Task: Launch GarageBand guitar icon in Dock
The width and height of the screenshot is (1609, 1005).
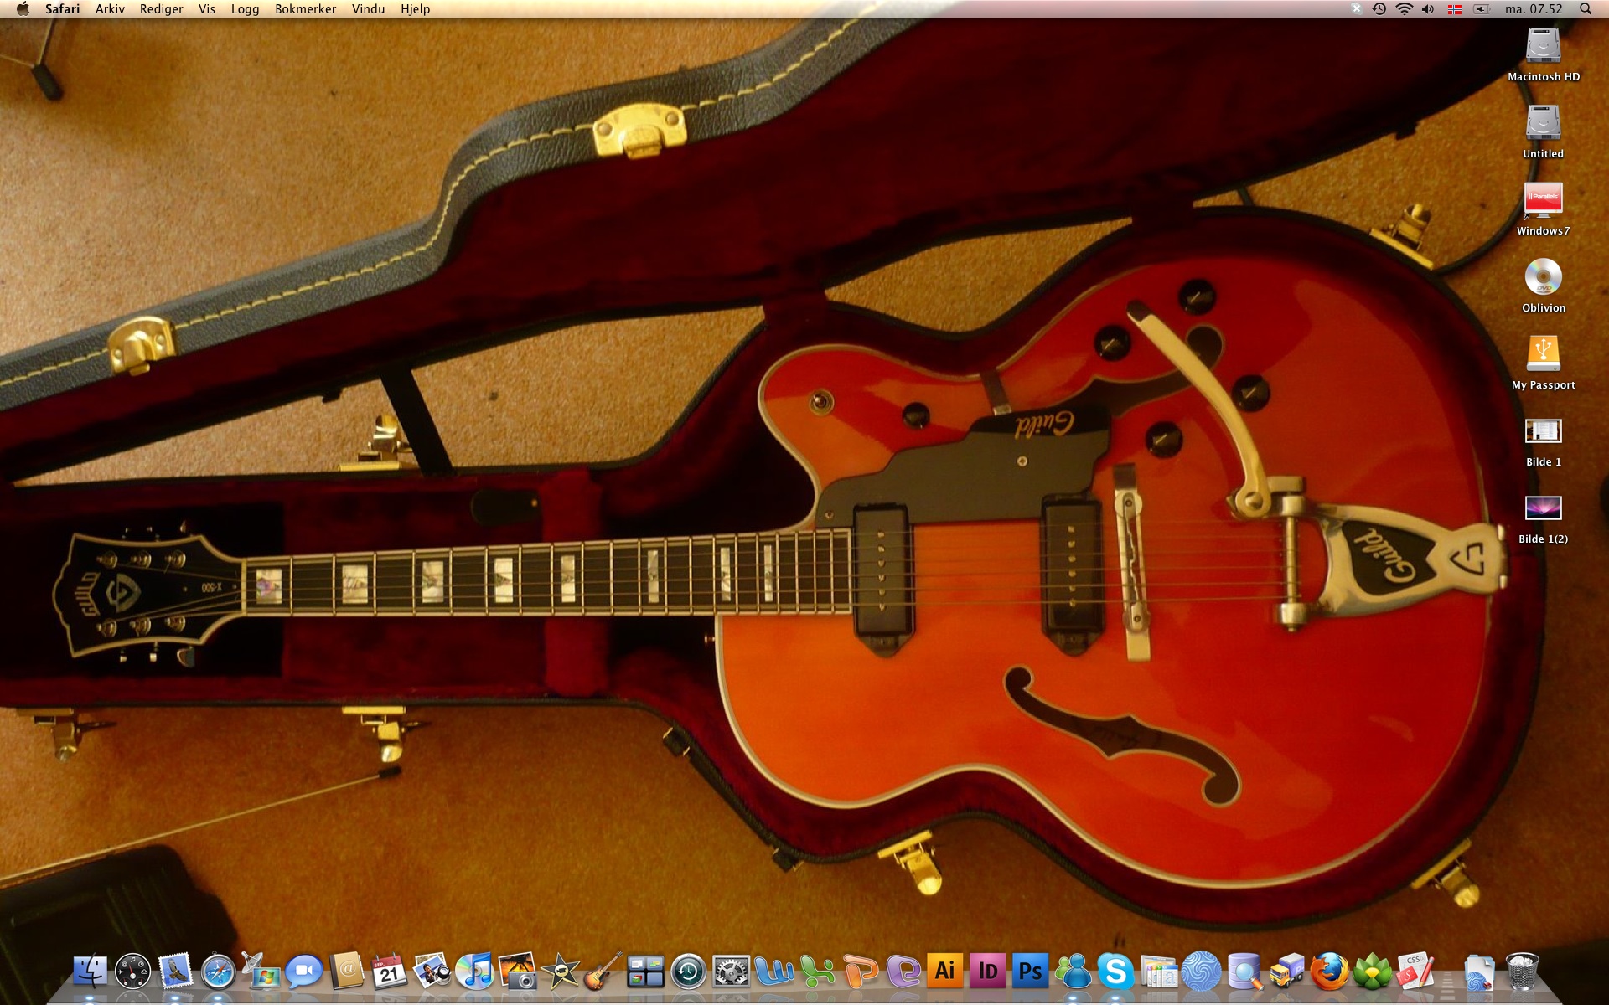Action: click(603, 971)
